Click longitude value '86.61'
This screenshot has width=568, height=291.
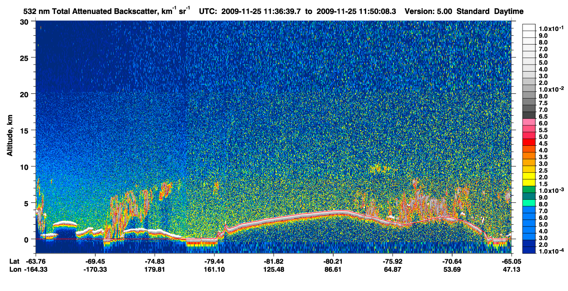pos(333,269)
